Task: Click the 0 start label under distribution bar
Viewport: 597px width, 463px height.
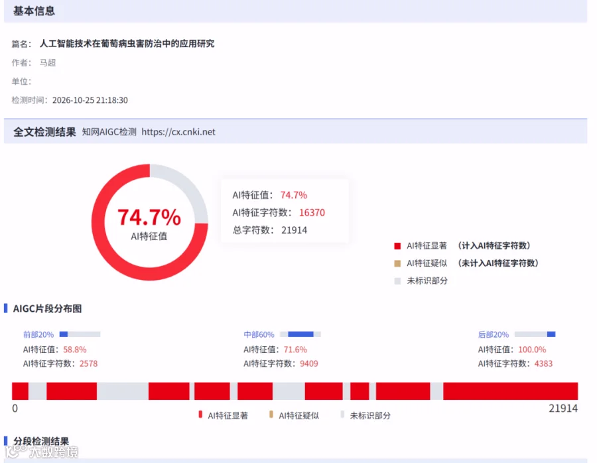Action: coord(15,409)
